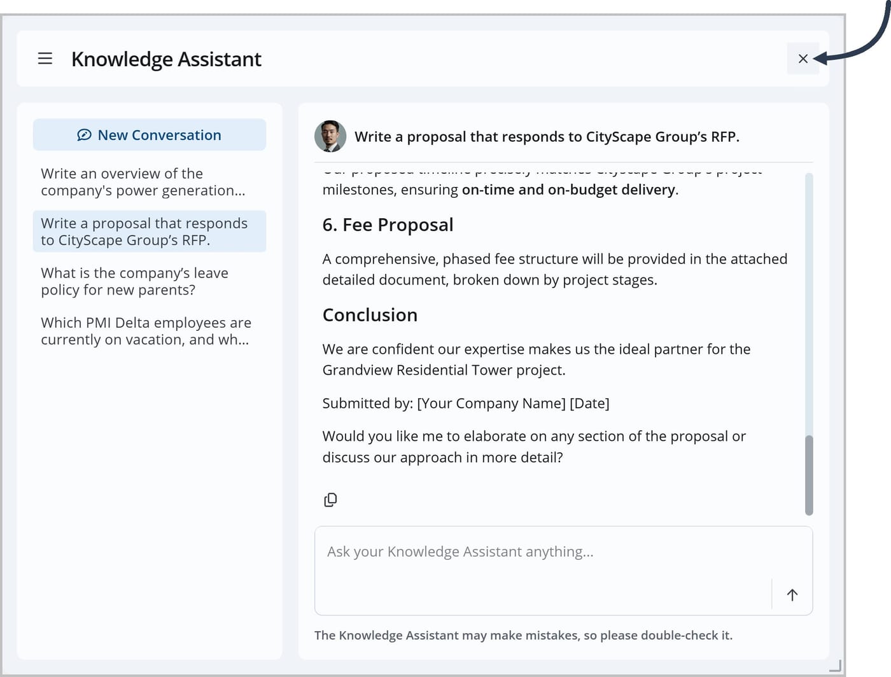
Task: Click the prompt text beside the avatar
Action: pos(547,137)
